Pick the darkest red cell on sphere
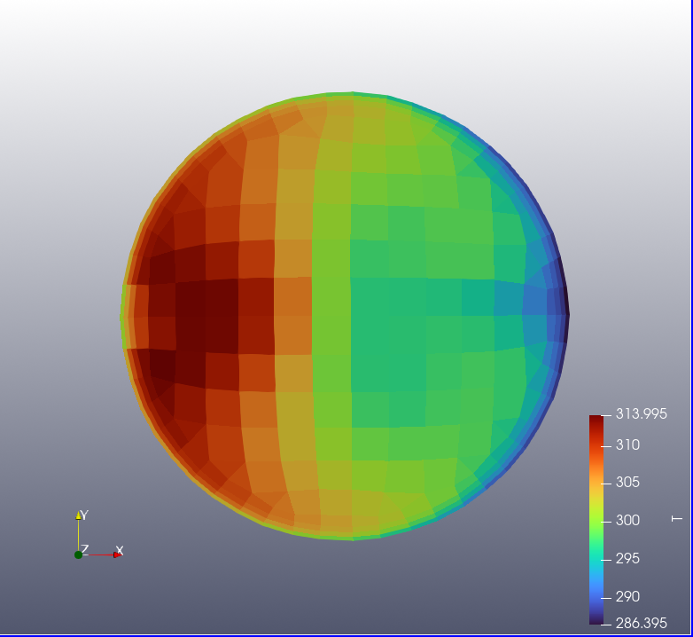This screenshot has width=693, height=637. (x=206, y=315)
